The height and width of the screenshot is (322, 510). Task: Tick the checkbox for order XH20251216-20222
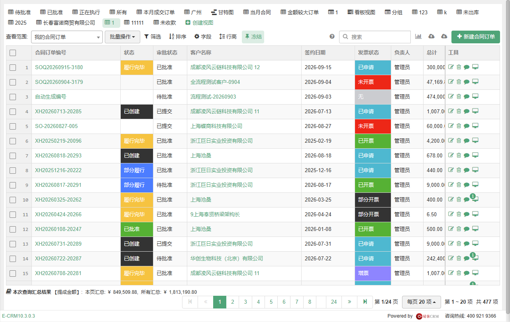click(13, 171)
